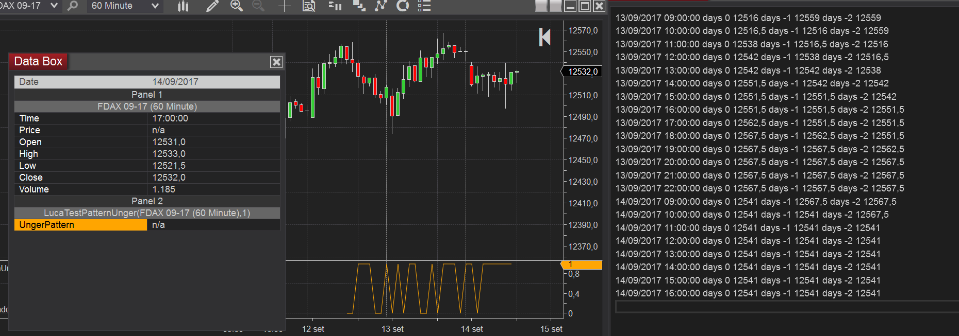Expand the FDAX 09-17 instrument dropdown
The width and height of the screenshot is (959, 336).
(x=54, y=6)
